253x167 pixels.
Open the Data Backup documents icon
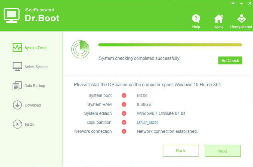pyautogui.click(x=17, y=86)
